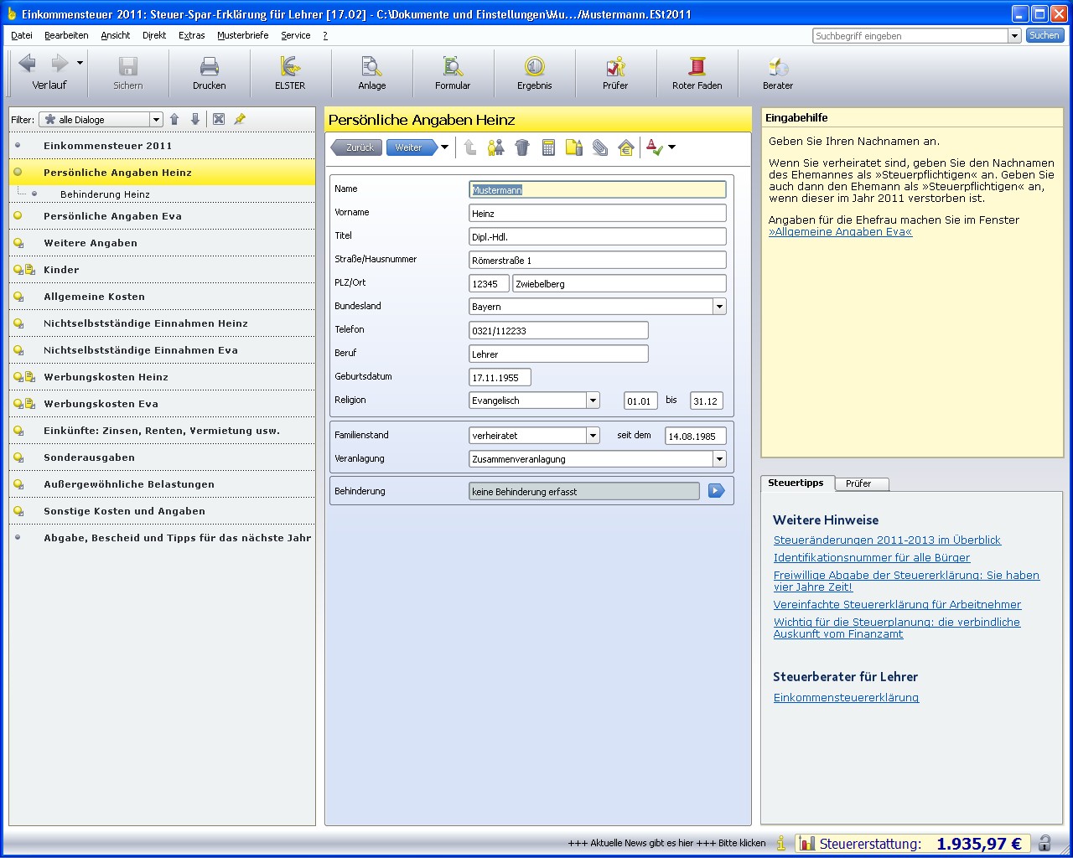This screenshot has width=1073, height=858.
Task: Click the Verlauf back arrow icon
Action: point(28,64)
